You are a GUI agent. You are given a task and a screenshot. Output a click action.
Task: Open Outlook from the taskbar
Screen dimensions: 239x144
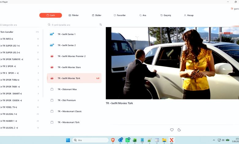point(120,140)
